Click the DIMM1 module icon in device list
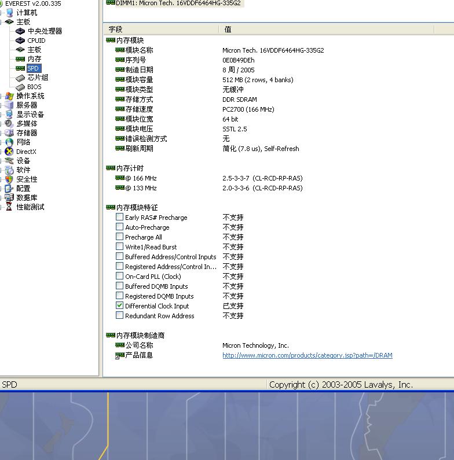The width and height of the screenshot is (454, 460). pos(111,3)
